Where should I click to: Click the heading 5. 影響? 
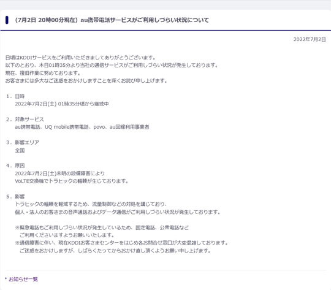15,197
